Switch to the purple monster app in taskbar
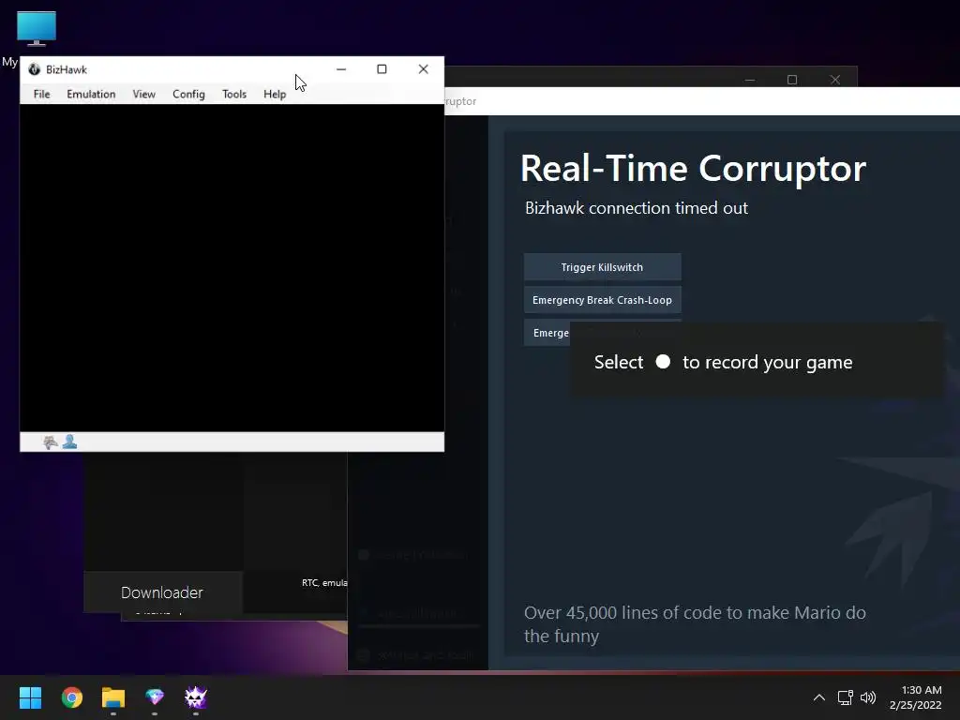Viewport: 960px width, 720px height. pyautogui.click(x=196, y=697)
